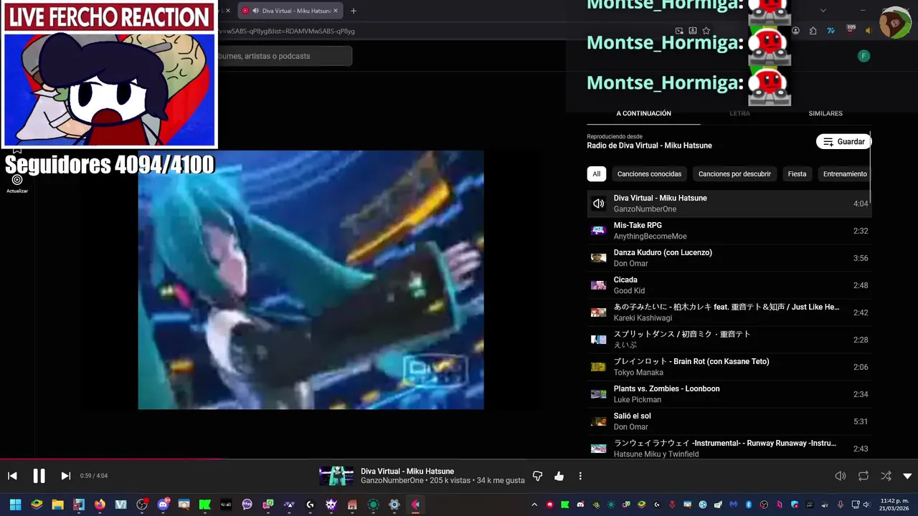Click the Bluetooth tray icon
918x516 pixels.
coord(748,505)
